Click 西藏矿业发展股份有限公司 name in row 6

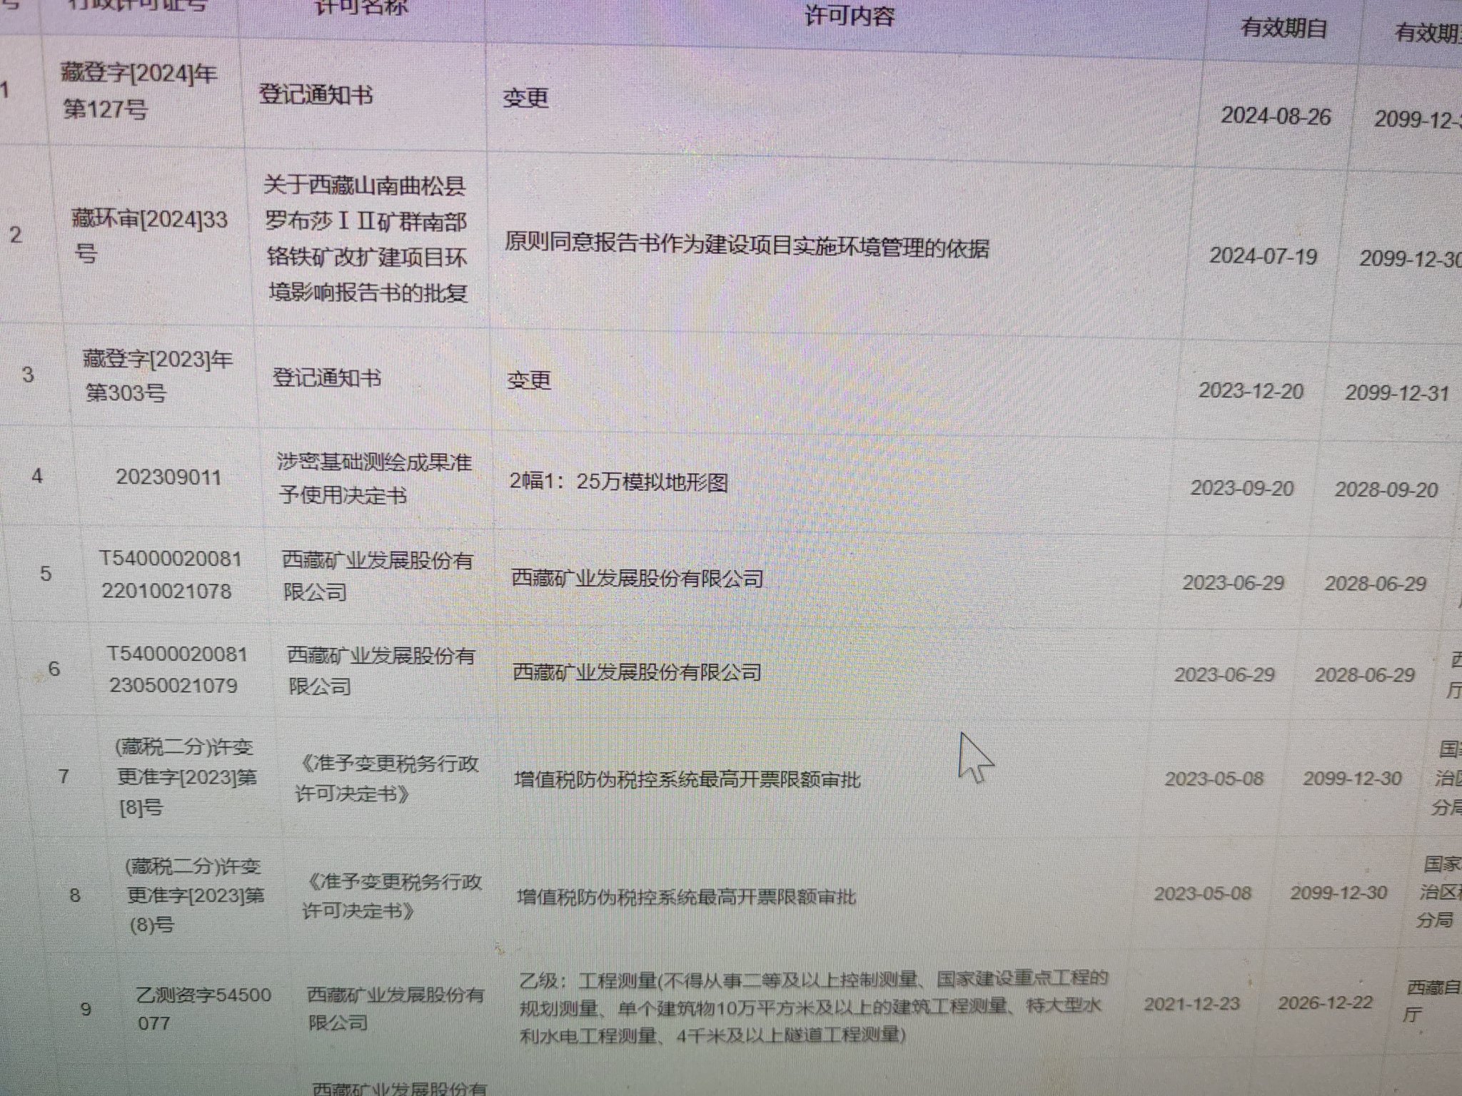(x=381, y=671)
